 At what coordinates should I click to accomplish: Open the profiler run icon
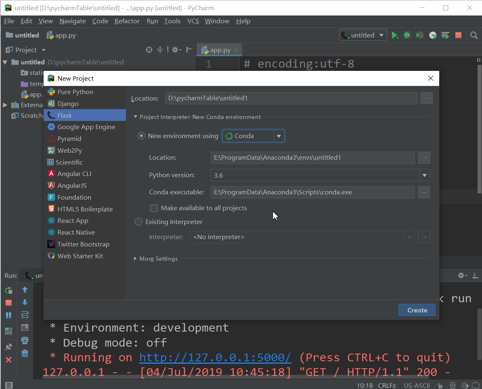433,35
